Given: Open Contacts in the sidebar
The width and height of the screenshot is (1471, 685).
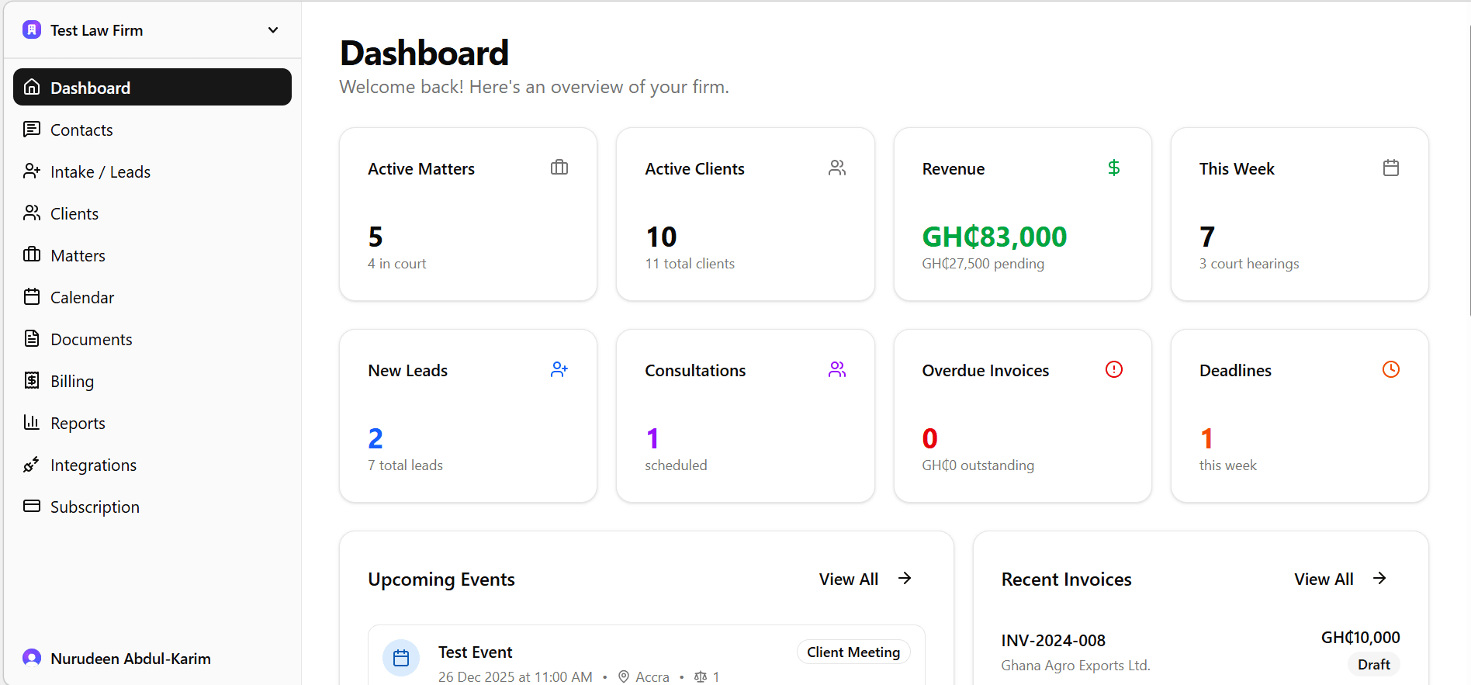Looking at the screenshot, I should click(152, 130).
